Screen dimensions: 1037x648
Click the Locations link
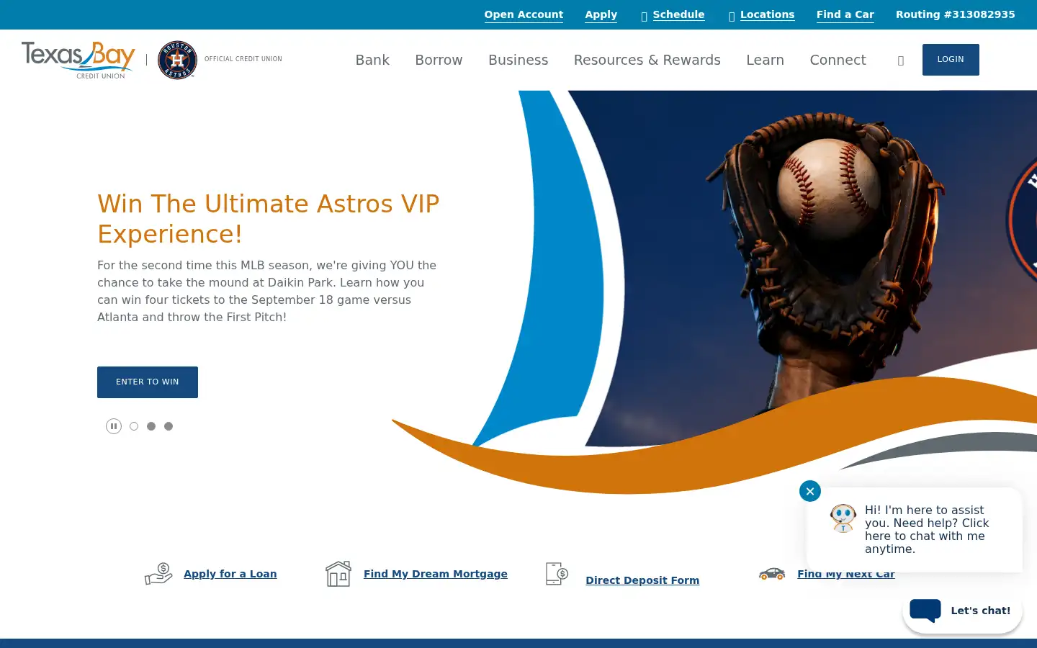pos(767,14)
